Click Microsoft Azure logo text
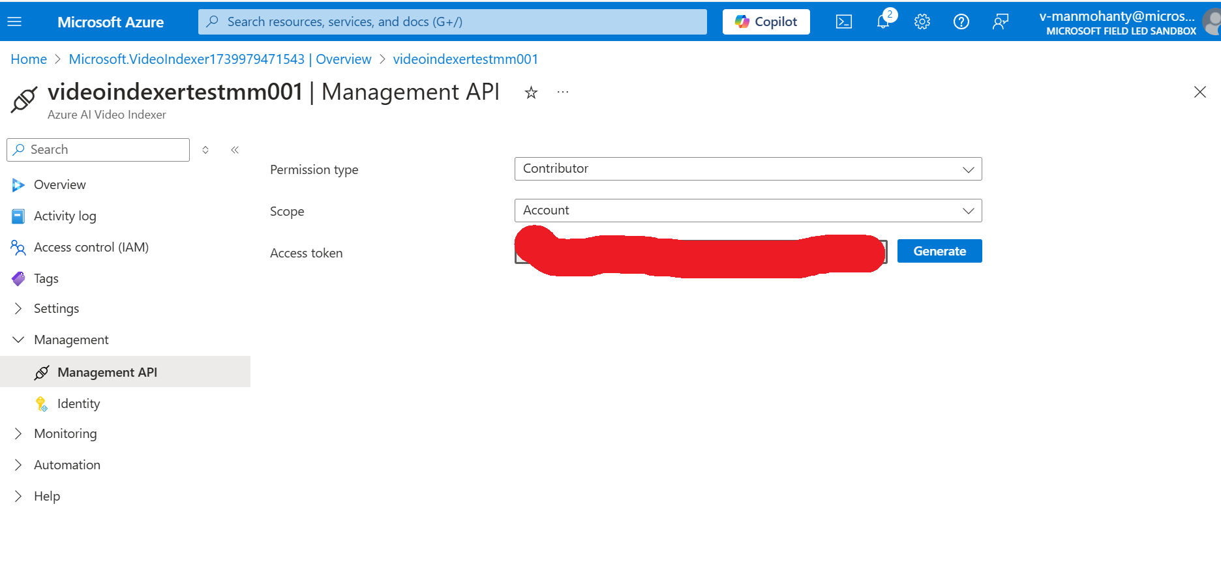The width and height of the screenshot is (1221, 569). 110,22
